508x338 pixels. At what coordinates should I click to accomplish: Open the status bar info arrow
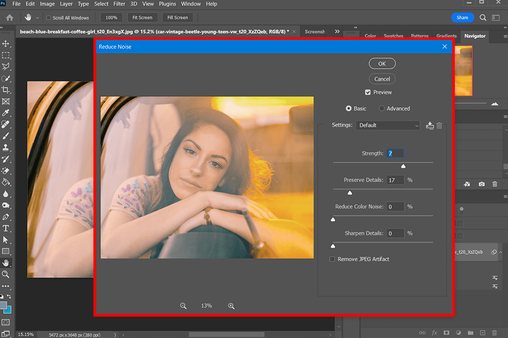tap(115, 335)
